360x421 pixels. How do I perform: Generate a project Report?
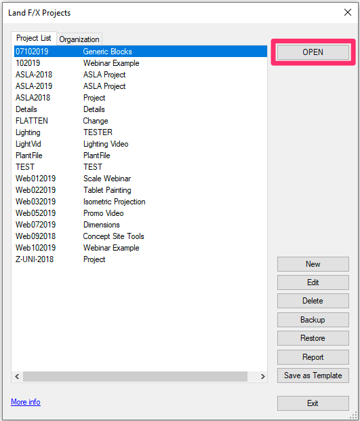pyautogui.click(x=313, y=357)
